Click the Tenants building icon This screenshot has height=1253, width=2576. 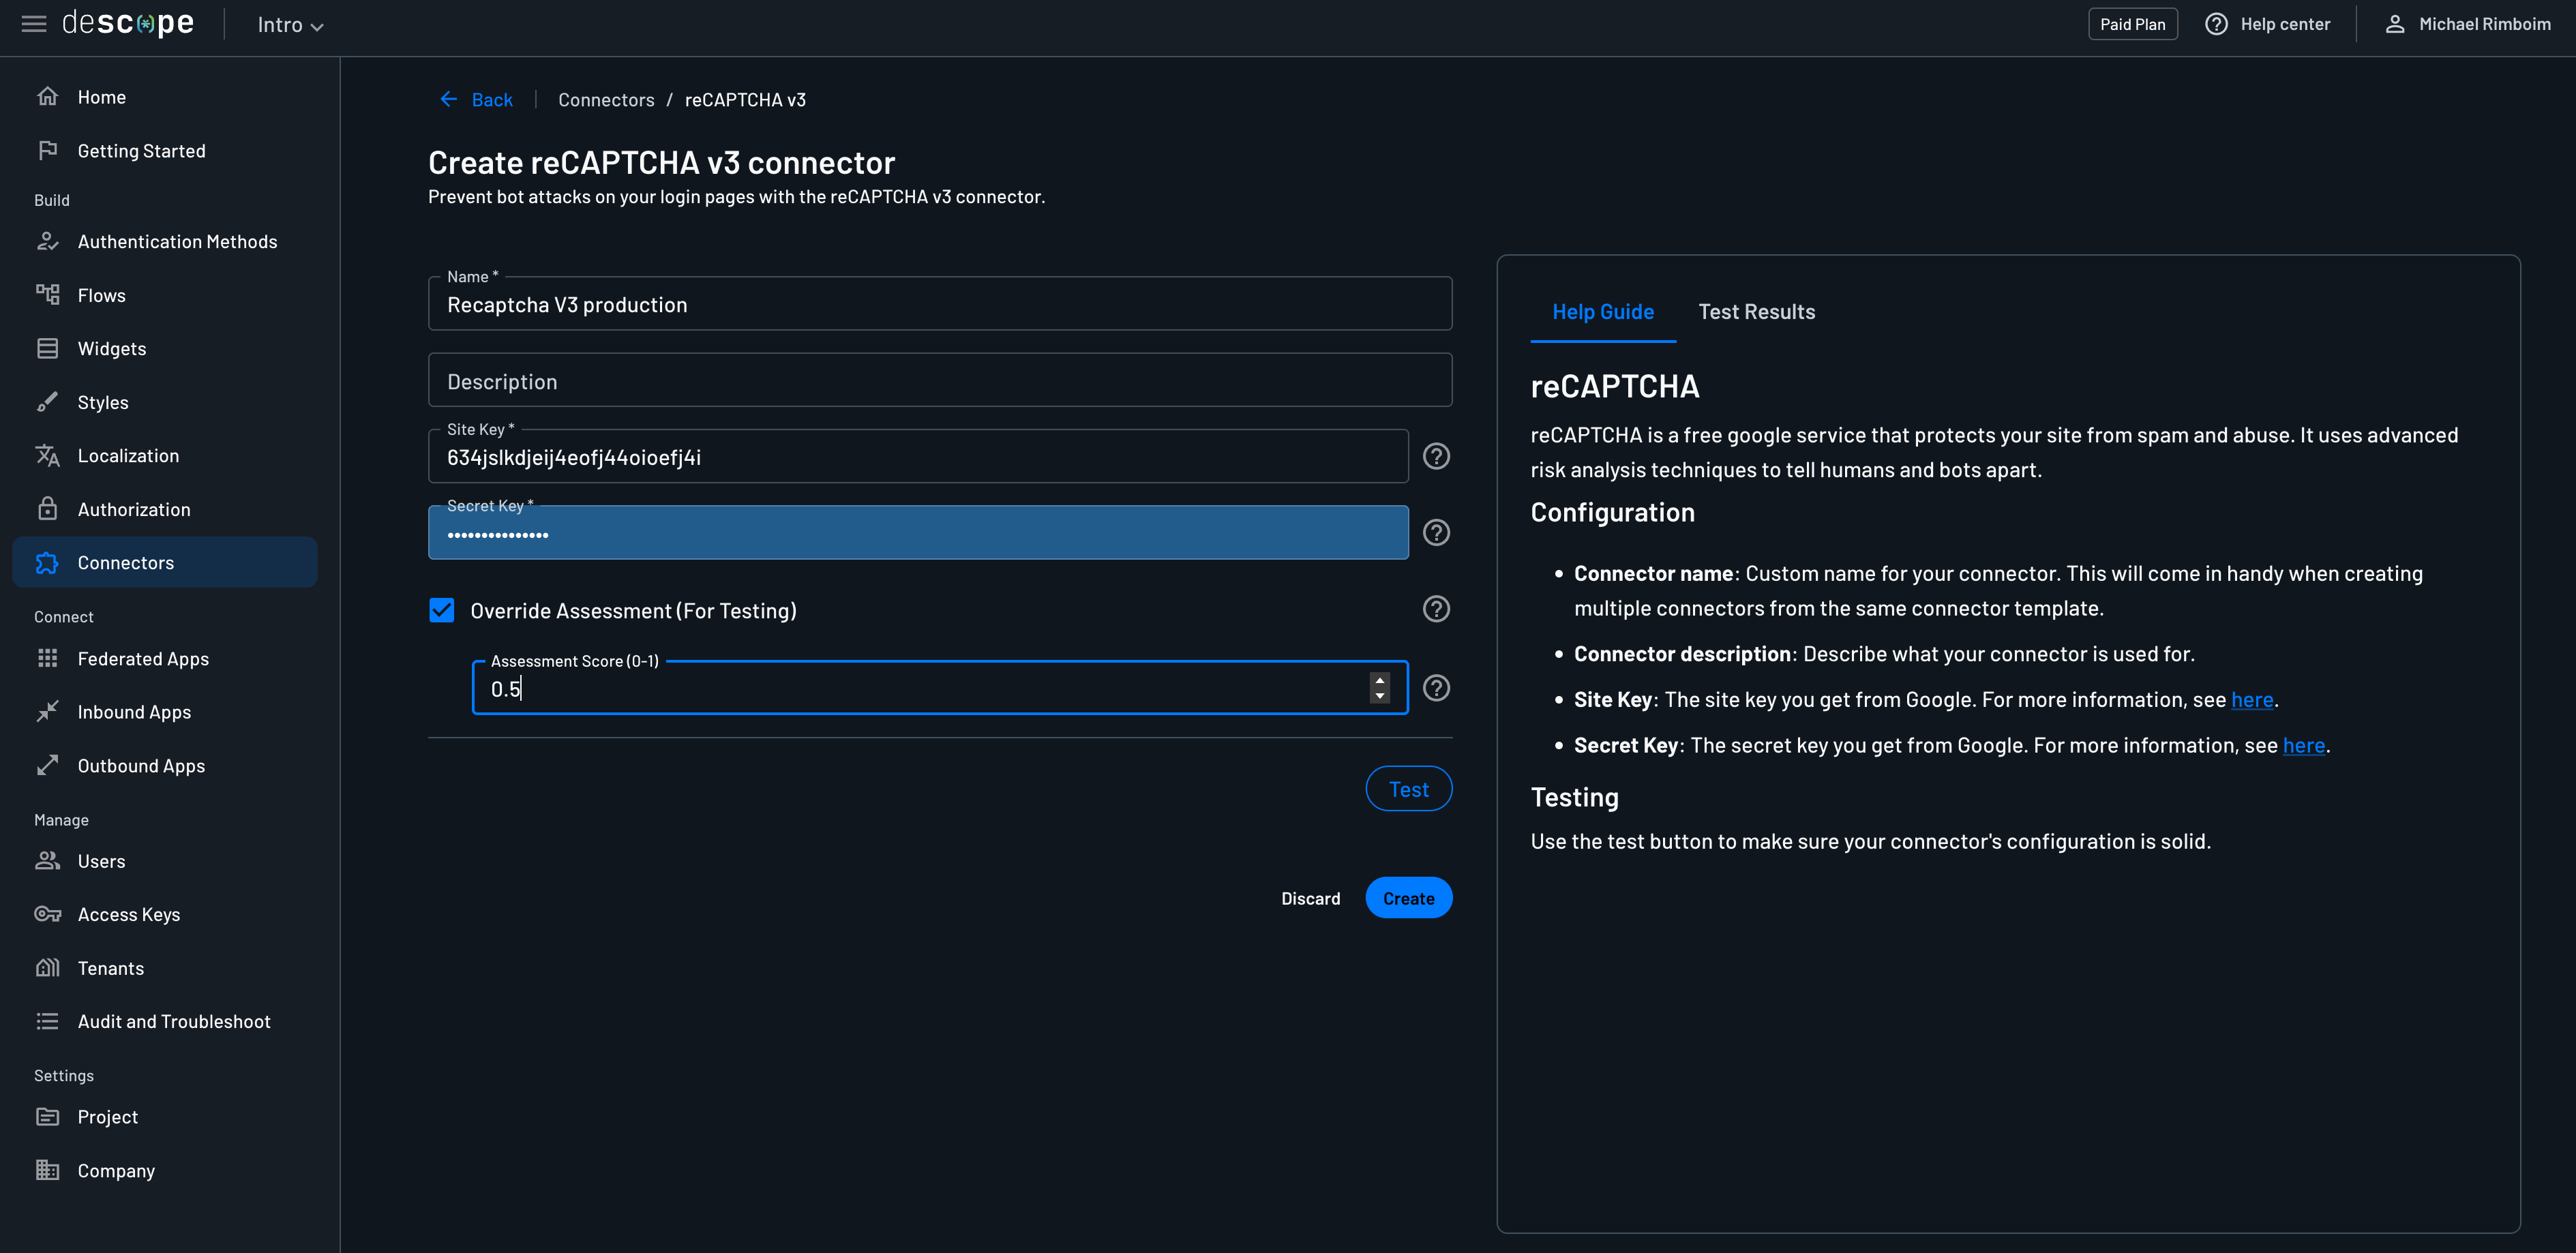(47, 968)
